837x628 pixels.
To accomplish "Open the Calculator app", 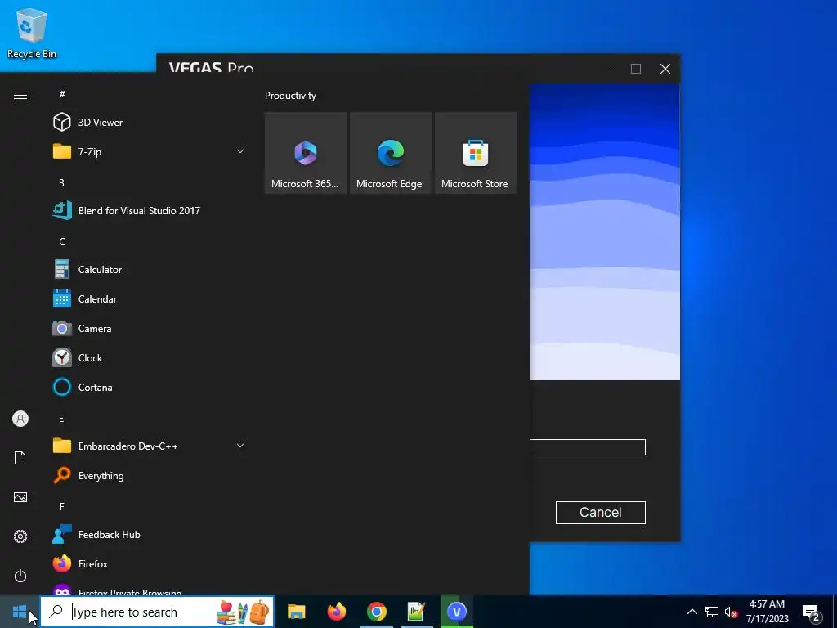I will 149,270.
